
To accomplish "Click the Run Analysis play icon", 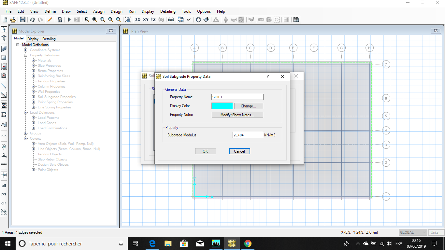I will coord(69,20).
